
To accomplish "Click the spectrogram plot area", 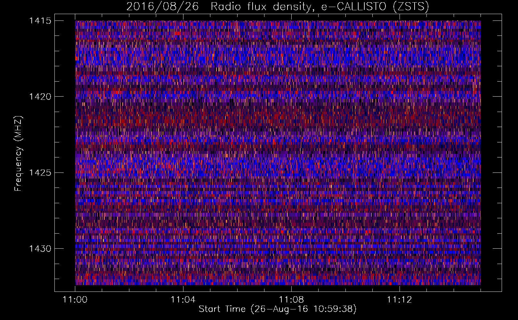I will (278, 153).
